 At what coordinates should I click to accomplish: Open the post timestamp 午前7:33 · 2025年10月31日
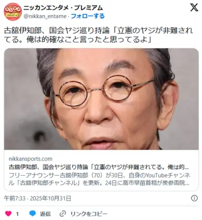37,198
